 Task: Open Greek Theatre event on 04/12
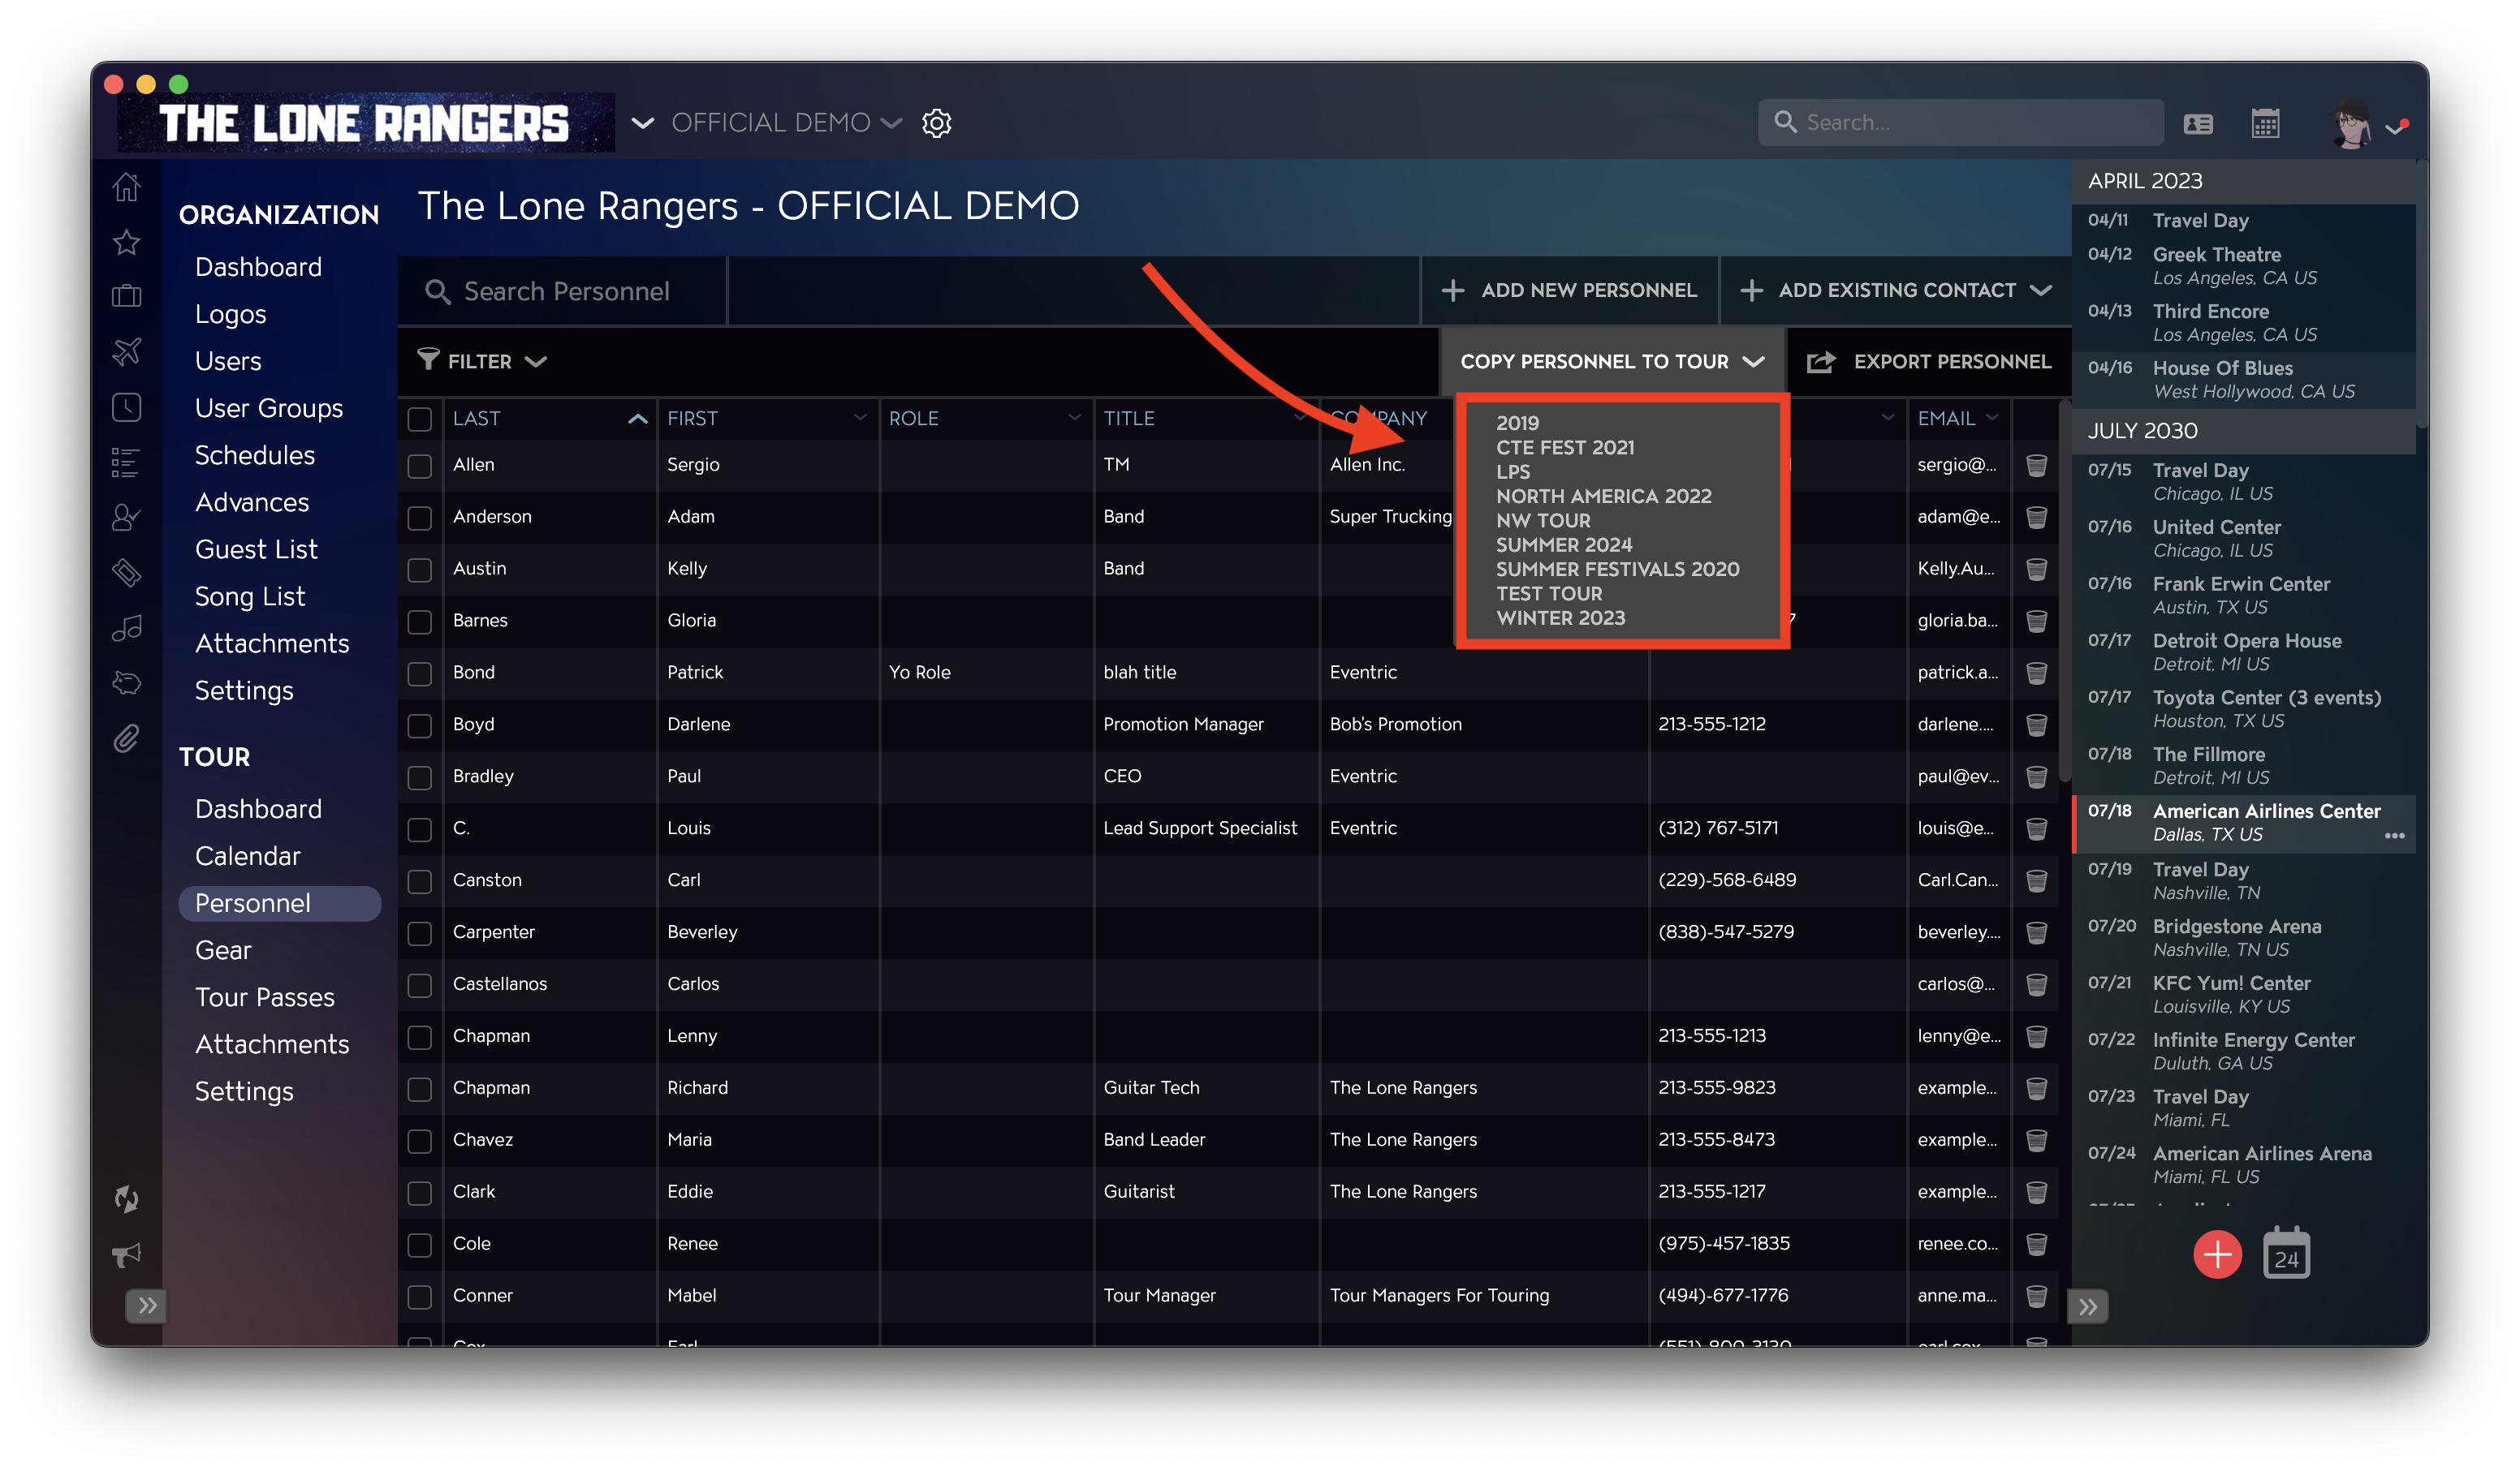[x=2244, y=265]
